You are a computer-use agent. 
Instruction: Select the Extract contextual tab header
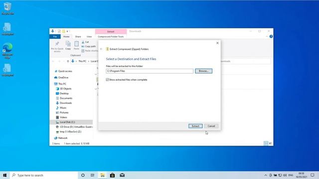pyautogui.click(x=111, y=31)
